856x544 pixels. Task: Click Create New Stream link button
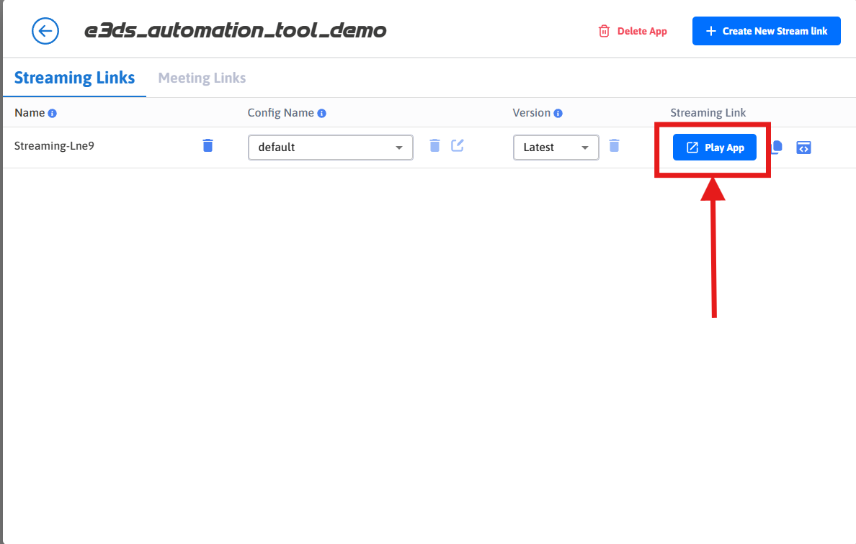(766, 31)
